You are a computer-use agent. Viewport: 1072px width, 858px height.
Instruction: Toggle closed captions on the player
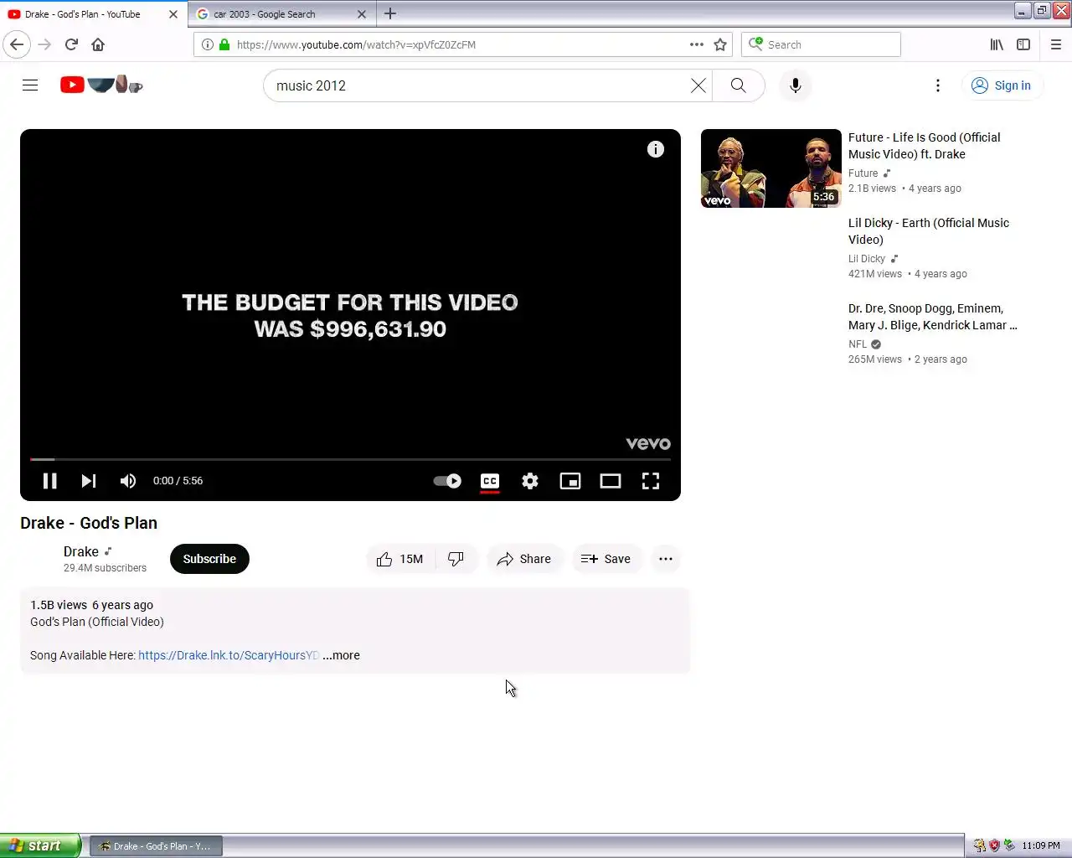point(490,481)
